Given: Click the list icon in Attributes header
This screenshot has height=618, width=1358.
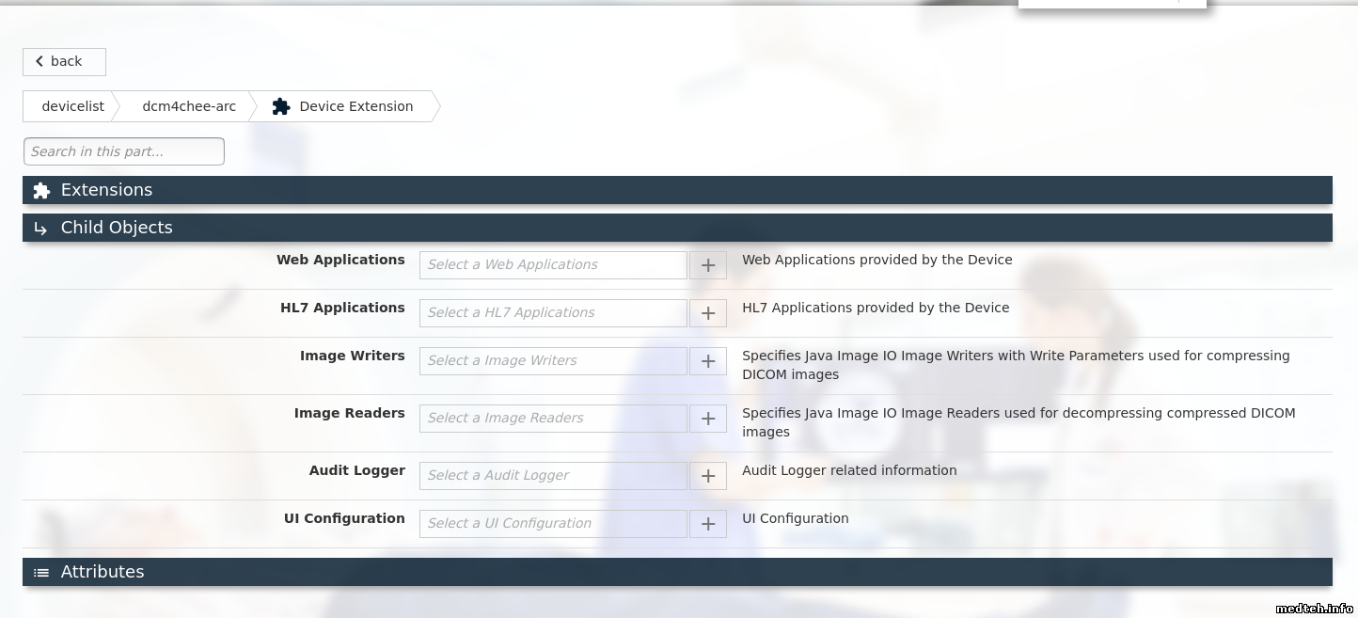Looking at the screenshot, I should point(41,573).
